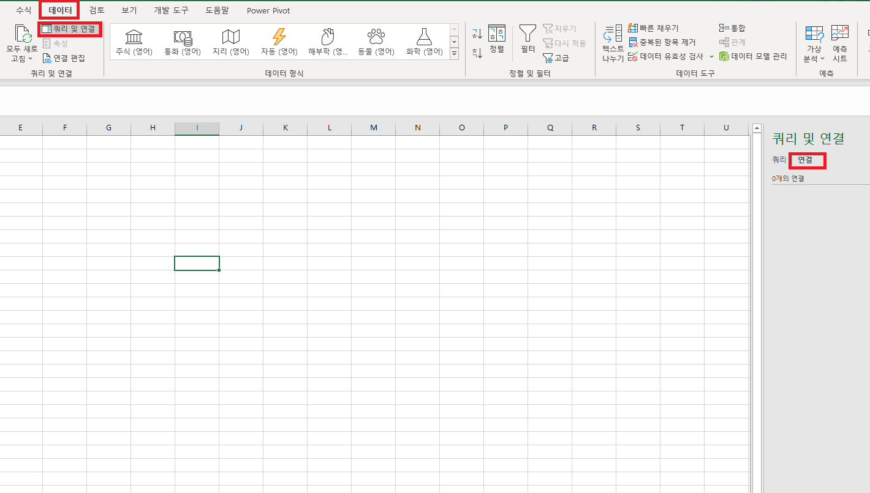Select the 주식 (영어) stocks data type
Viewport: 870px width, 493px height.
tap(134, 42)
